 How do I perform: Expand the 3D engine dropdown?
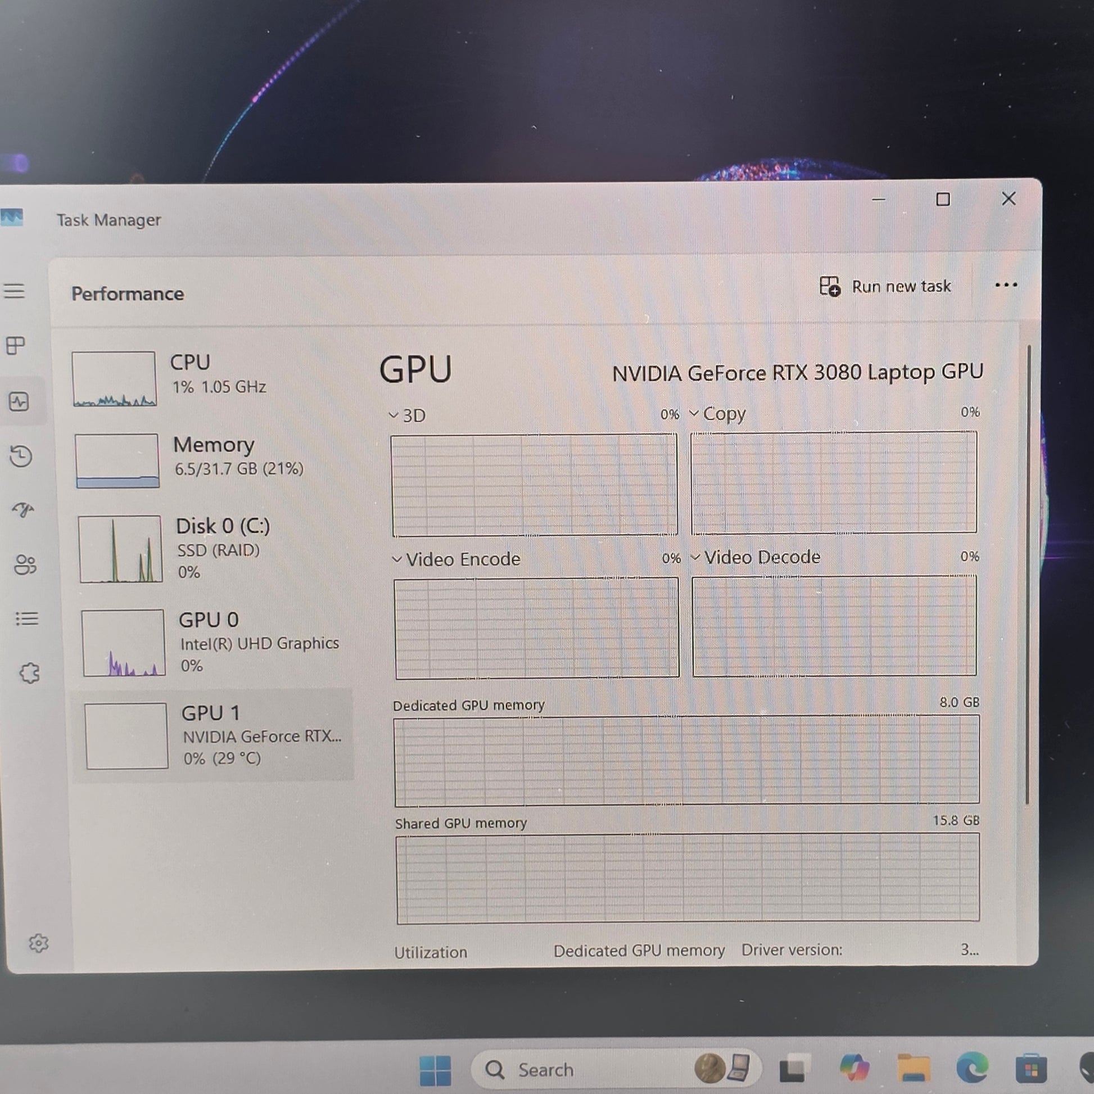(408, 415)
